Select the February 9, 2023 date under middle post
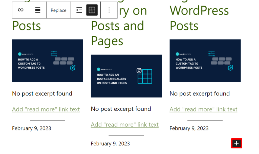The image size is (259, 154). [x=110, y=143]
